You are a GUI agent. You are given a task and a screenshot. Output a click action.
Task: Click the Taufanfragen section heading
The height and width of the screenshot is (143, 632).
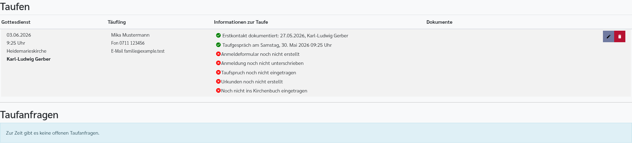coord(29,115)
